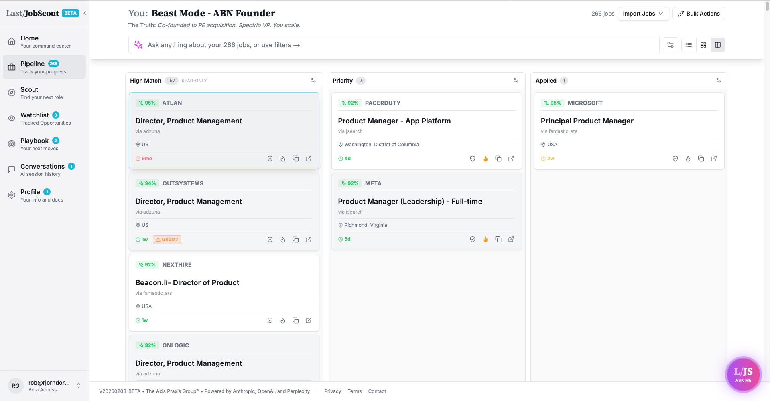The width and height of the screenshot is (770, 401).
Task: Switch to grid view layout
Action: pyautogui.click(x=703, y=44)
